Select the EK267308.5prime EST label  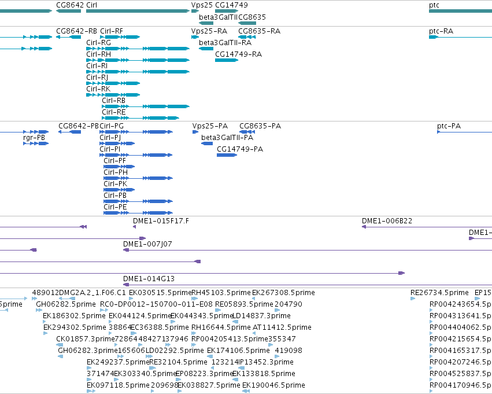coord(284,293)
